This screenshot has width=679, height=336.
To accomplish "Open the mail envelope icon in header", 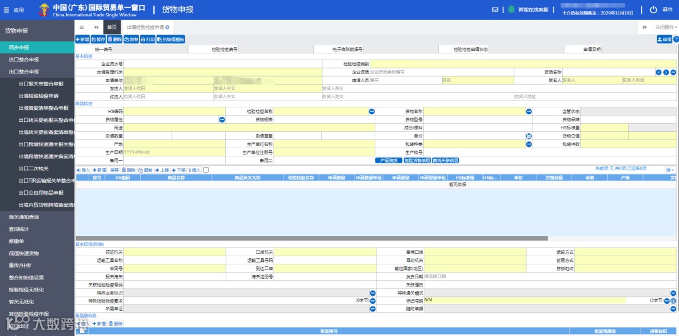I will 495,9.
